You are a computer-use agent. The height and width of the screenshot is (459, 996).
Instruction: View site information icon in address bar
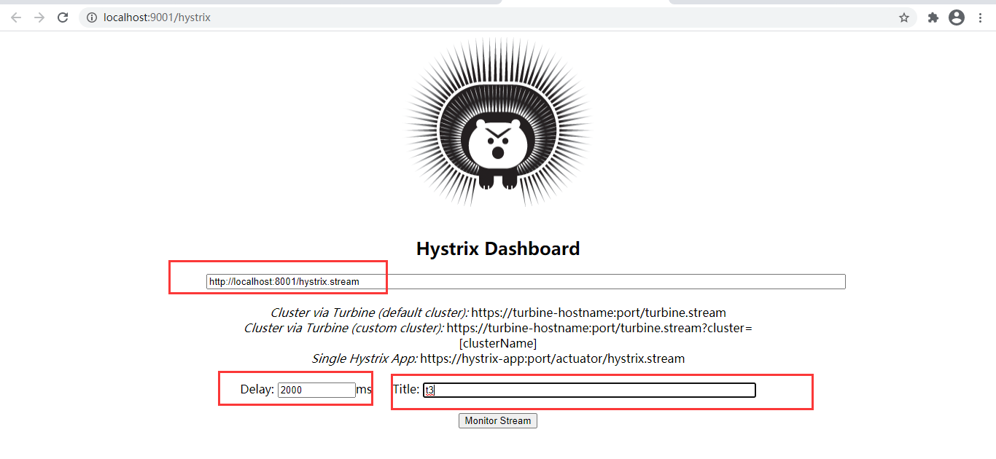[x=92, y=17]
